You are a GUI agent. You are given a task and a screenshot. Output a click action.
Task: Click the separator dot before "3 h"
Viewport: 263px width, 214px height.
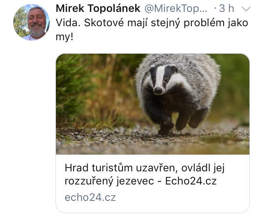click(x=215, y=9)
